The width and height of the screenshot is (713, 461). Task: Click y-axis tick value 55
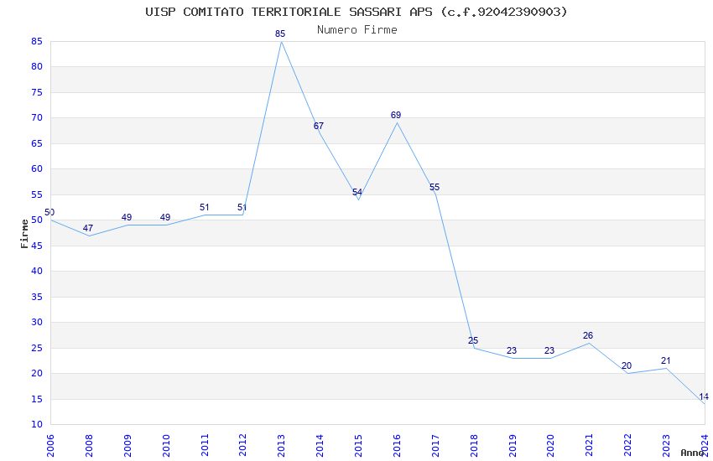37,194
